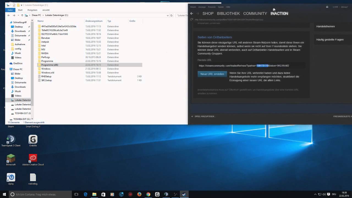Click Steam forward navigation arrow
Image resolution: width=352 pixels, height=198 pixels.
[x=197, y=13]
